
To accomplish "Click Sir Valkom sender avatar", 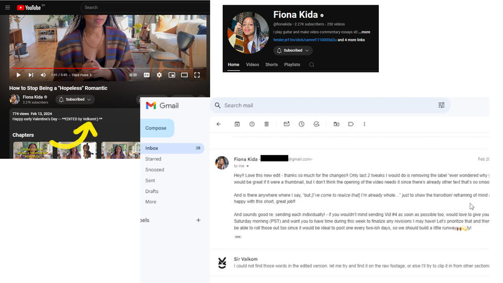I will coord(222,263).
